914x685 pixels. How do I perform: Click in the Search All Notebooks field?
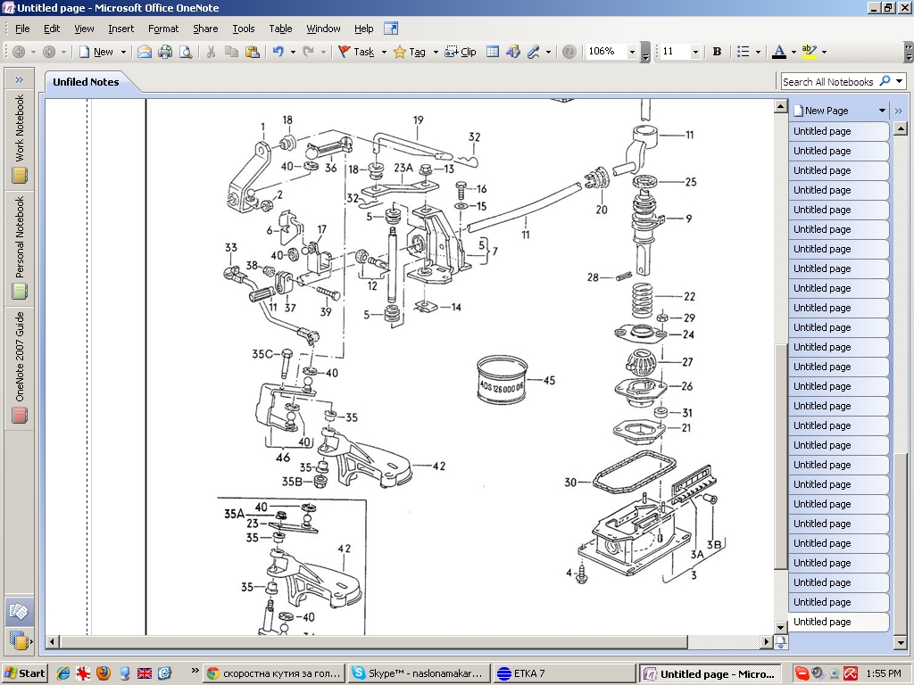coord(827,81)
